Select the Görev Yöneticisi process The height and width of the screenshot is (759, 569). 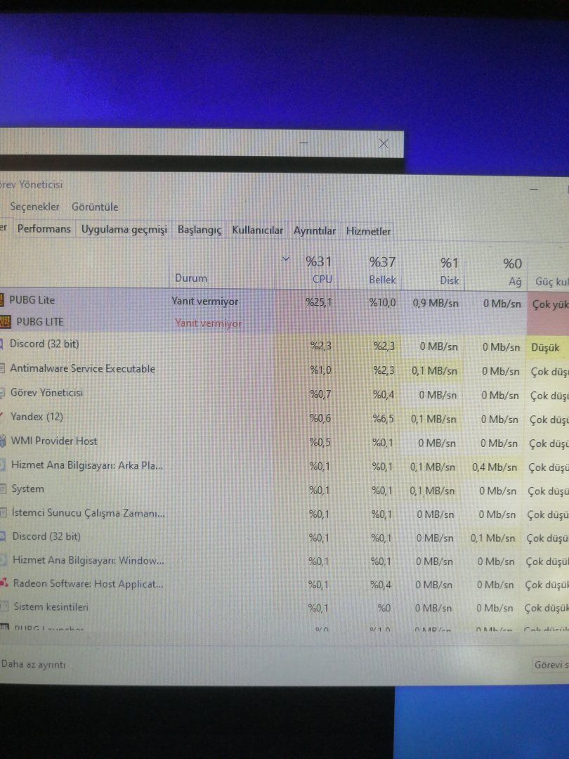tap(284, 393)
